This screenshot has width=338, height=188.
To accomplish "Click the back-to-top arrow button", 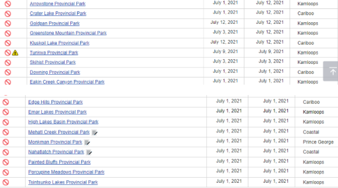I will coord(331,71).
